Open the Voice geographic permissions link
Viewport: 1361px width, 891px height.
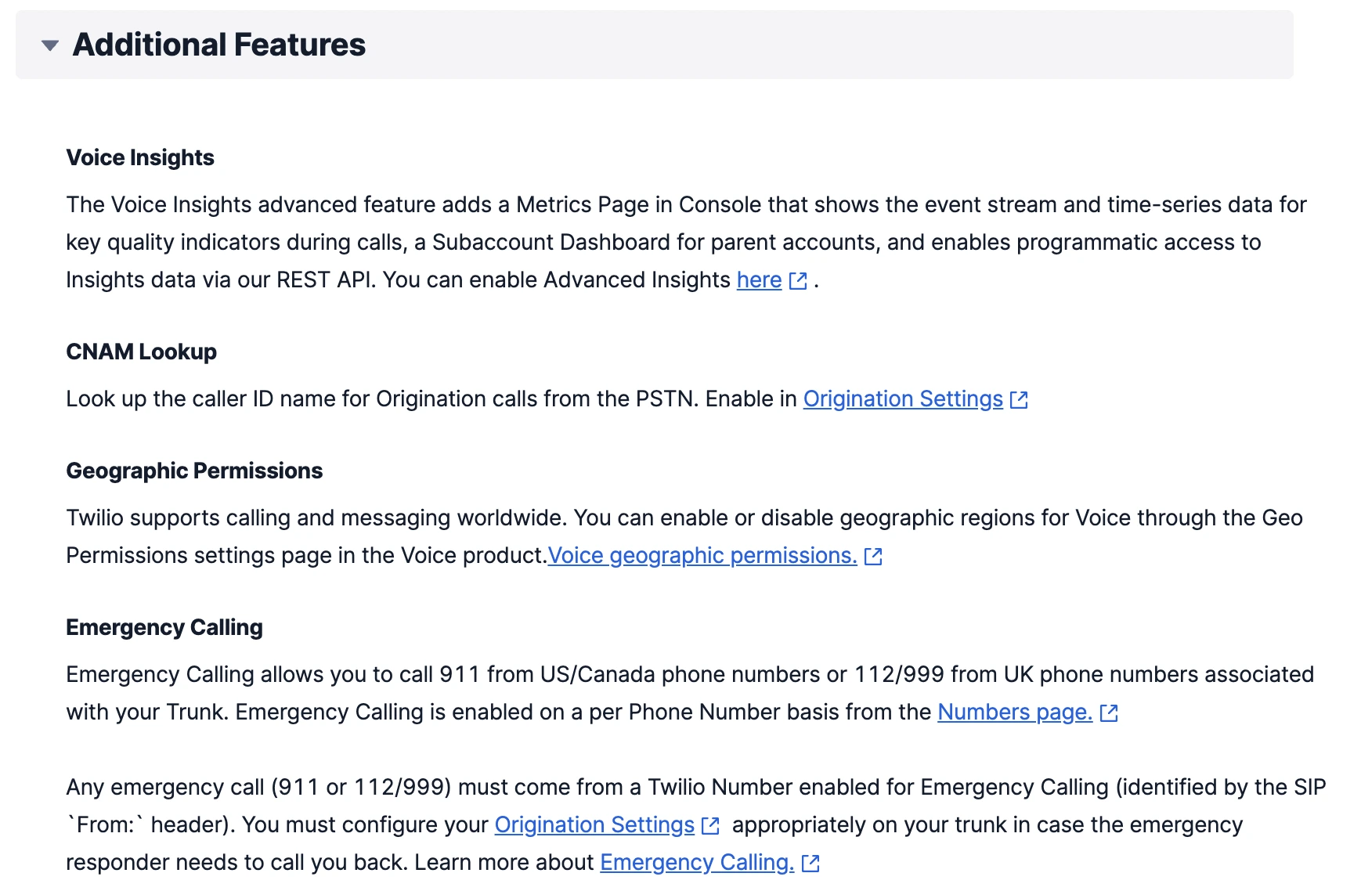coord(702,556)
